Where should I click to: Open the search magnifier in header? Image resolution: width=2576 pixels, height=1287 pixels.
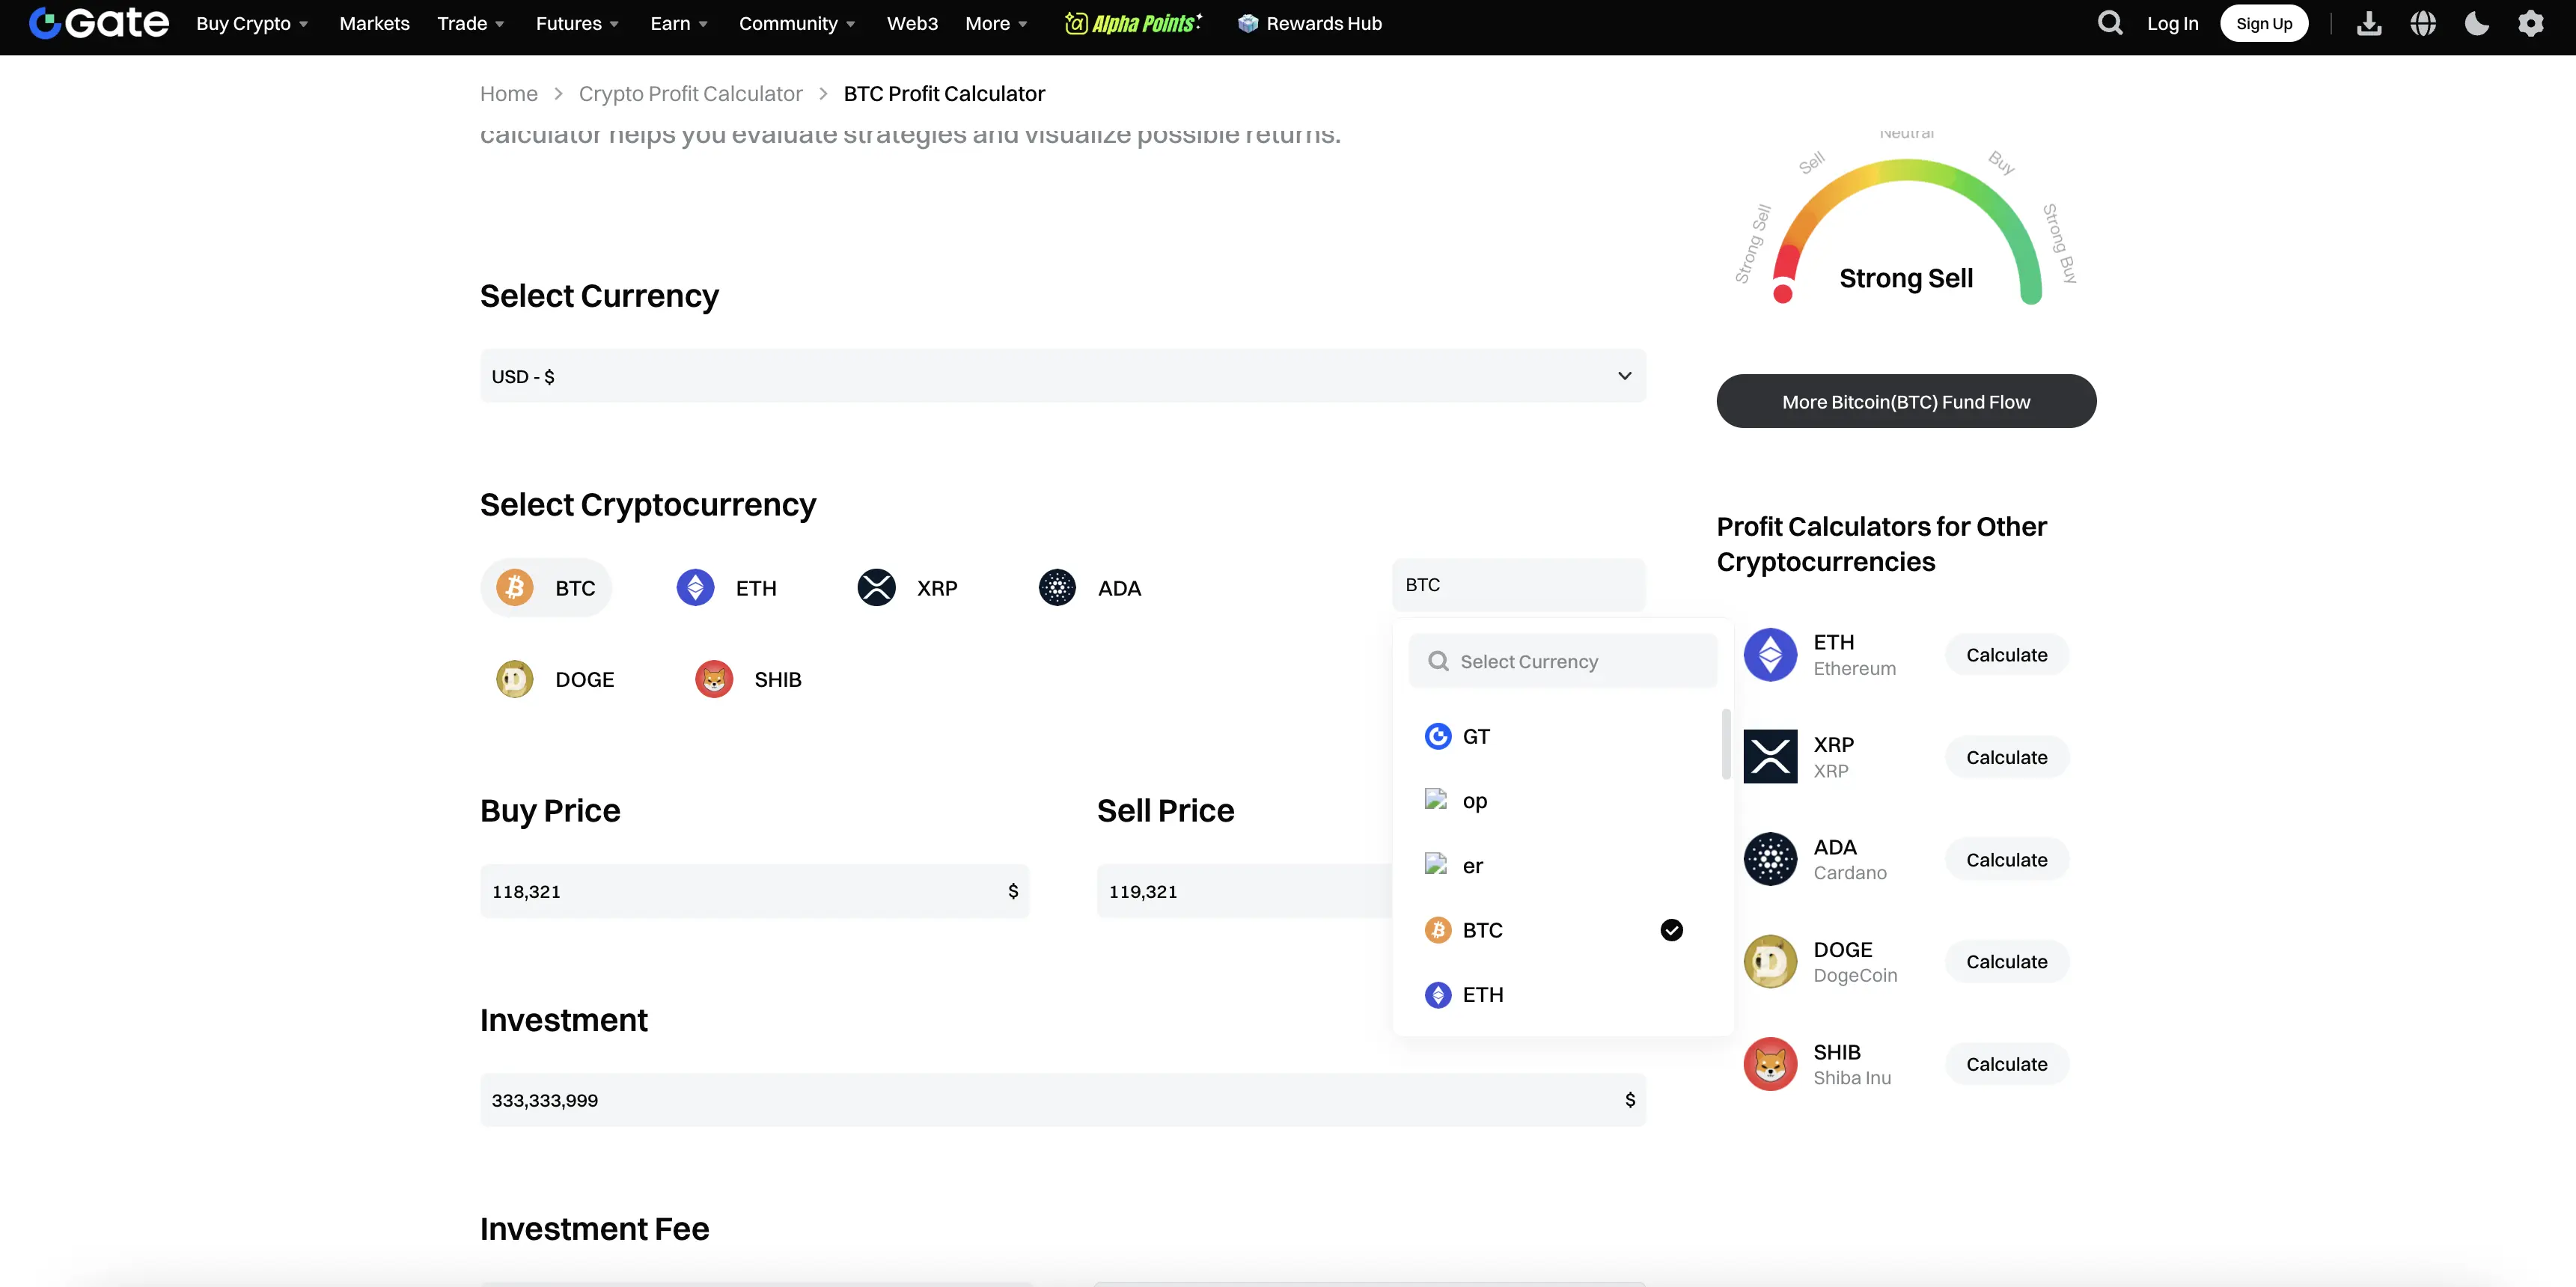2110,23
